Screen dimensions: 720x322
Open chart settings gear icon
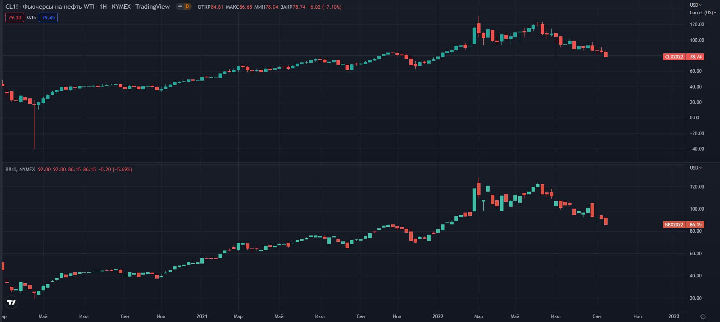tap(703, 316)
